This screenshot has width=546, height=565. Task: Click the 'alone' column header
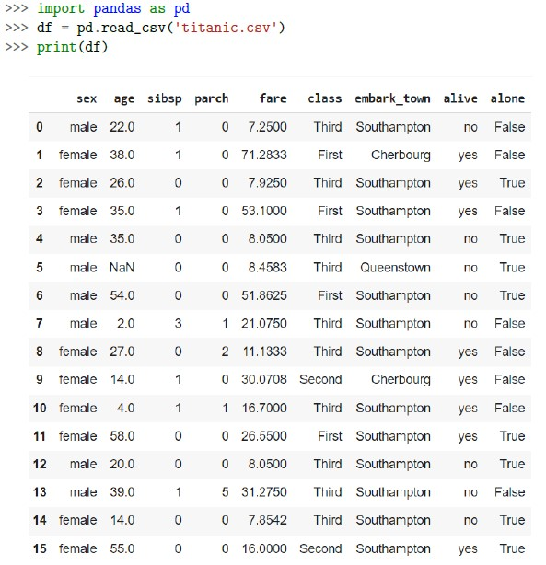pyautogui.click(x=507, y=98)
